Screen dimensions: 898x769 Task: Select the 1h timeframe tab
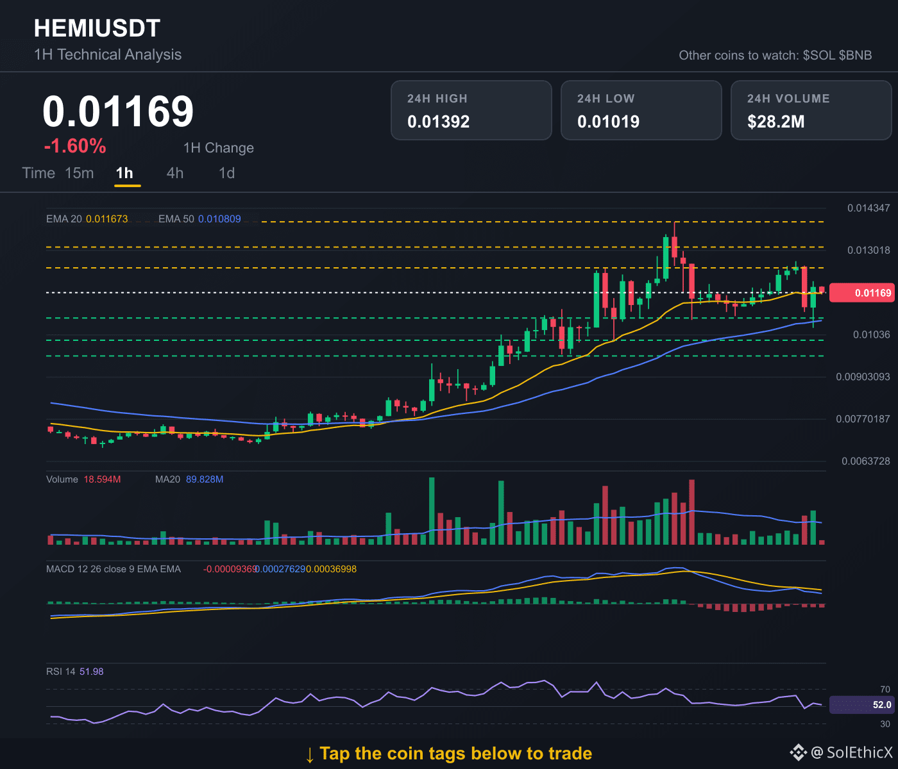click(124, 173)
